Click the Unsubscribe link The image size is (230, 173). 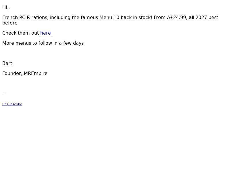coord(12,104)
